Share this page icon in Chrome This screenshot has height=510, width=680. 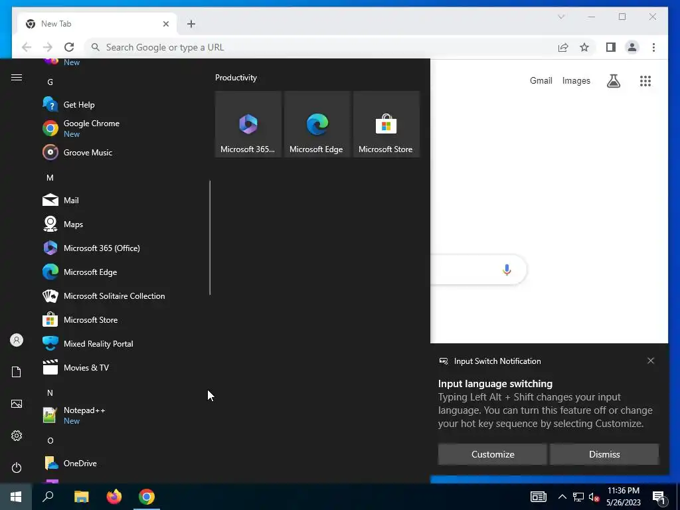point(563,47)
